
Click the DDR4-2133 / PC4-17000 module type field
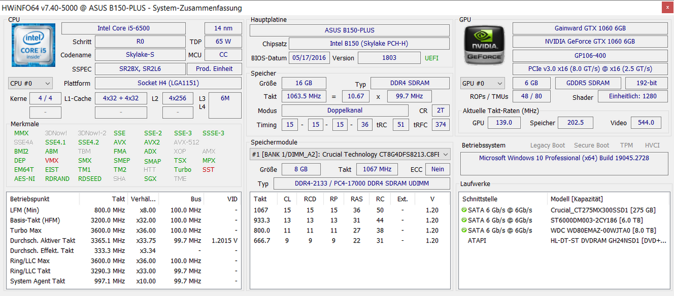pyautogui.click(x=362, y=183)
